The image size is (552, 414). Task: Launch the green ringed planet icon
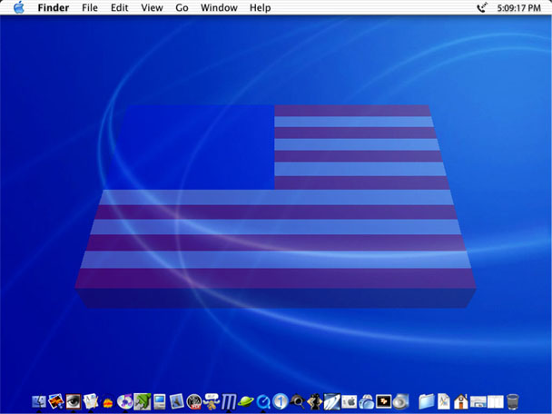tap(246, 401)
